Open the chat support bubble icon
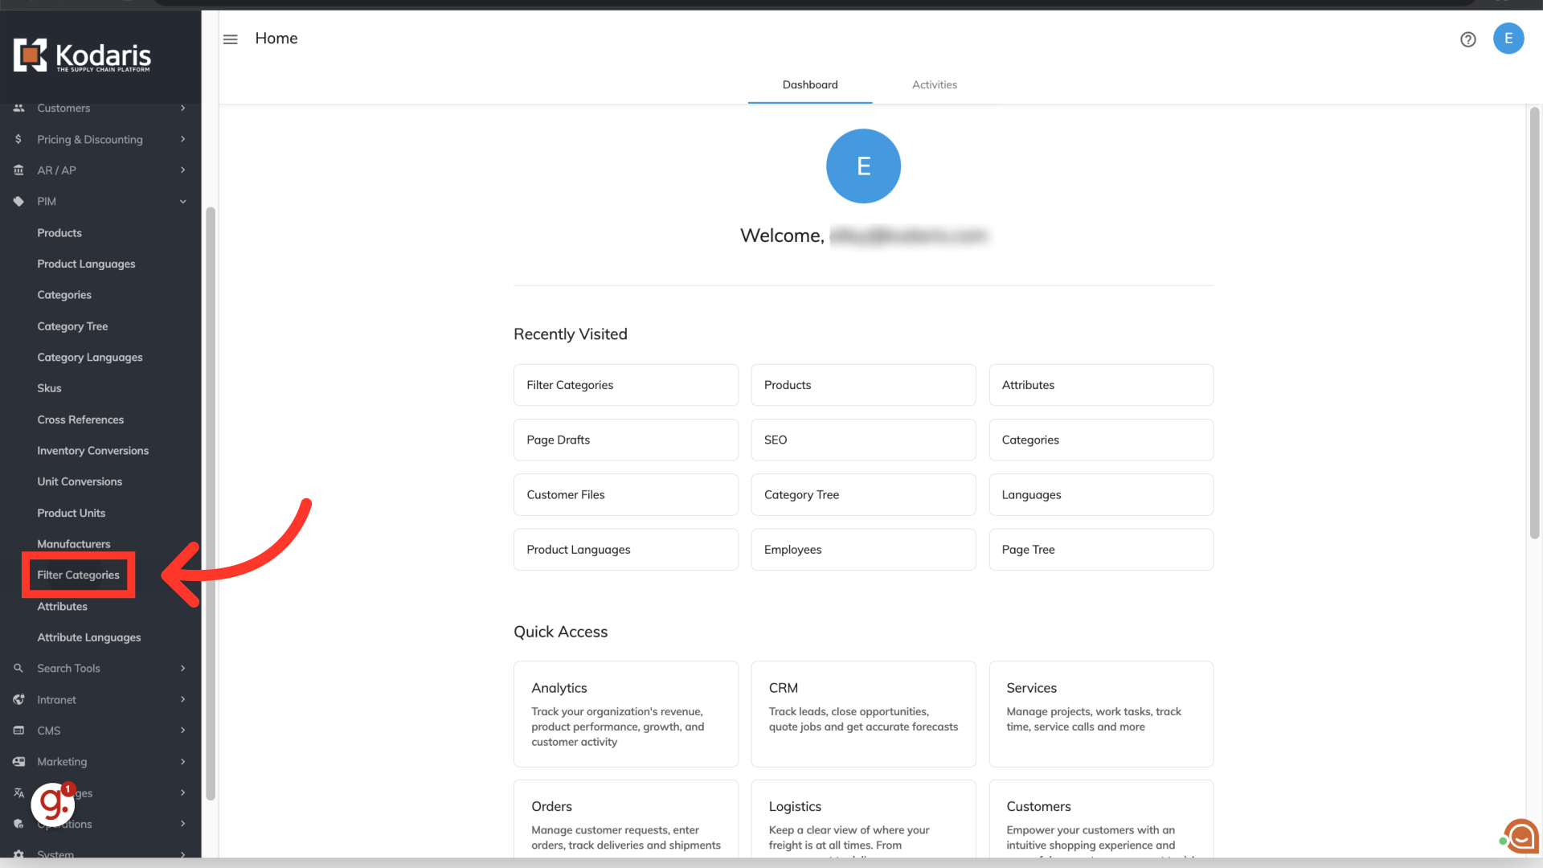The height and width of the screenshot is (868, 1543). pos(1521,836)
